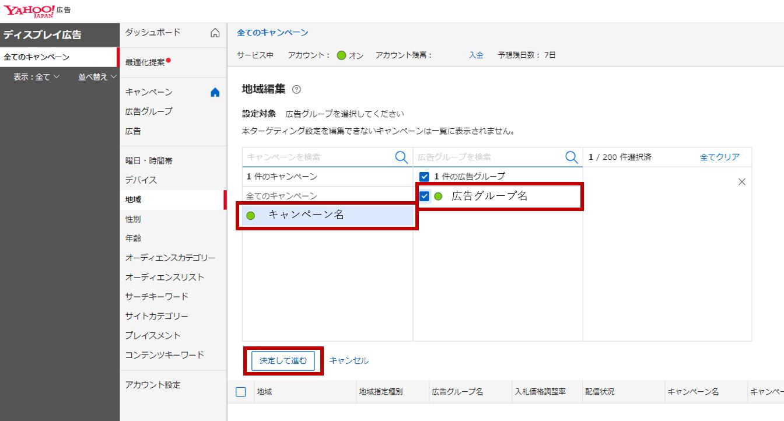Image resolution: width=784 pixels, height=421 pixels.
Task: Select キャンペーン名 row in campaign list
Action: [x=327, y=215]
